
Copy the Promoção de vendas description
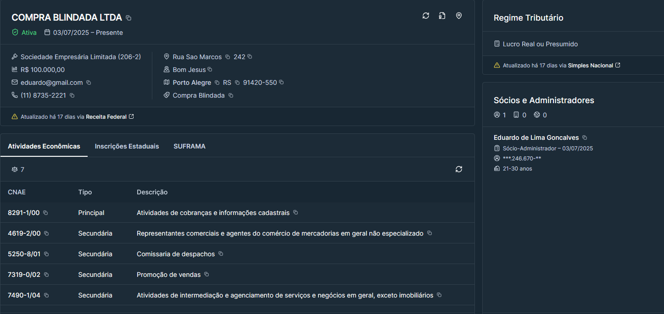[x=206, y=275]
